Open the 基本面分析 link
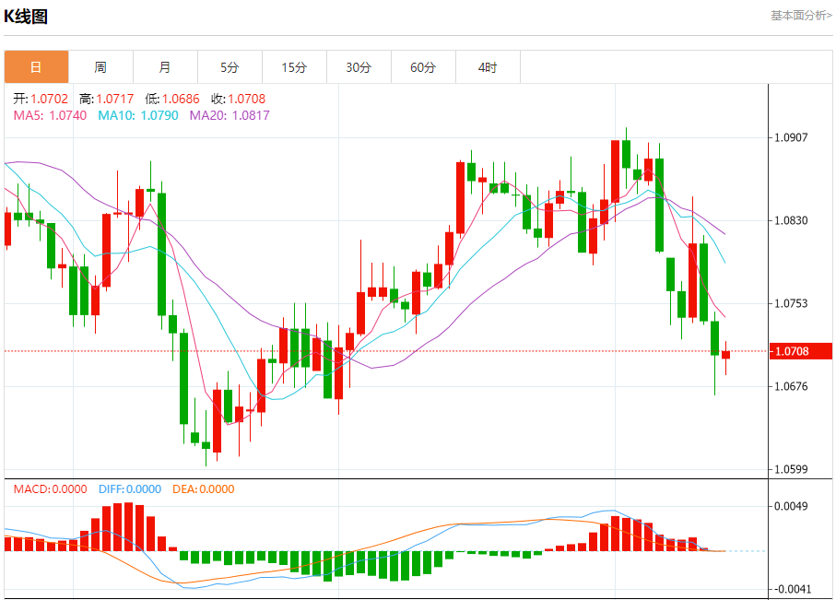The height and width of the screenshot is (600, 836). pyautogui.click(x=801, y=16)
